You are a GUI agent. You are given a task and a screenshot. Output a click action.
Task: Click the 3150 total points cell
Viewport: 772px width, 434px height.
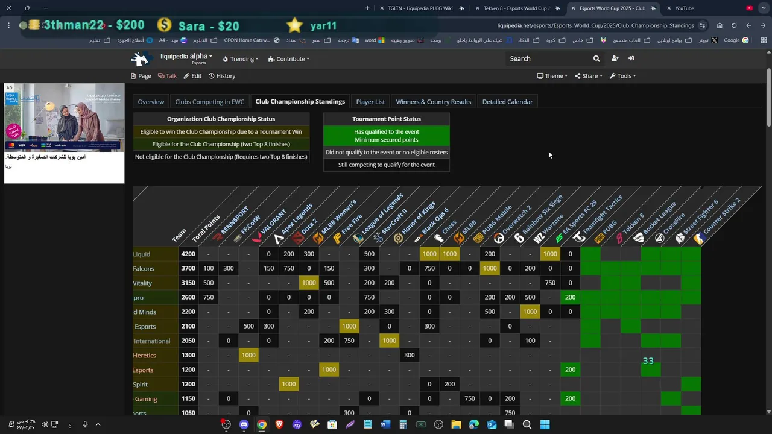[x=189, y=283]
